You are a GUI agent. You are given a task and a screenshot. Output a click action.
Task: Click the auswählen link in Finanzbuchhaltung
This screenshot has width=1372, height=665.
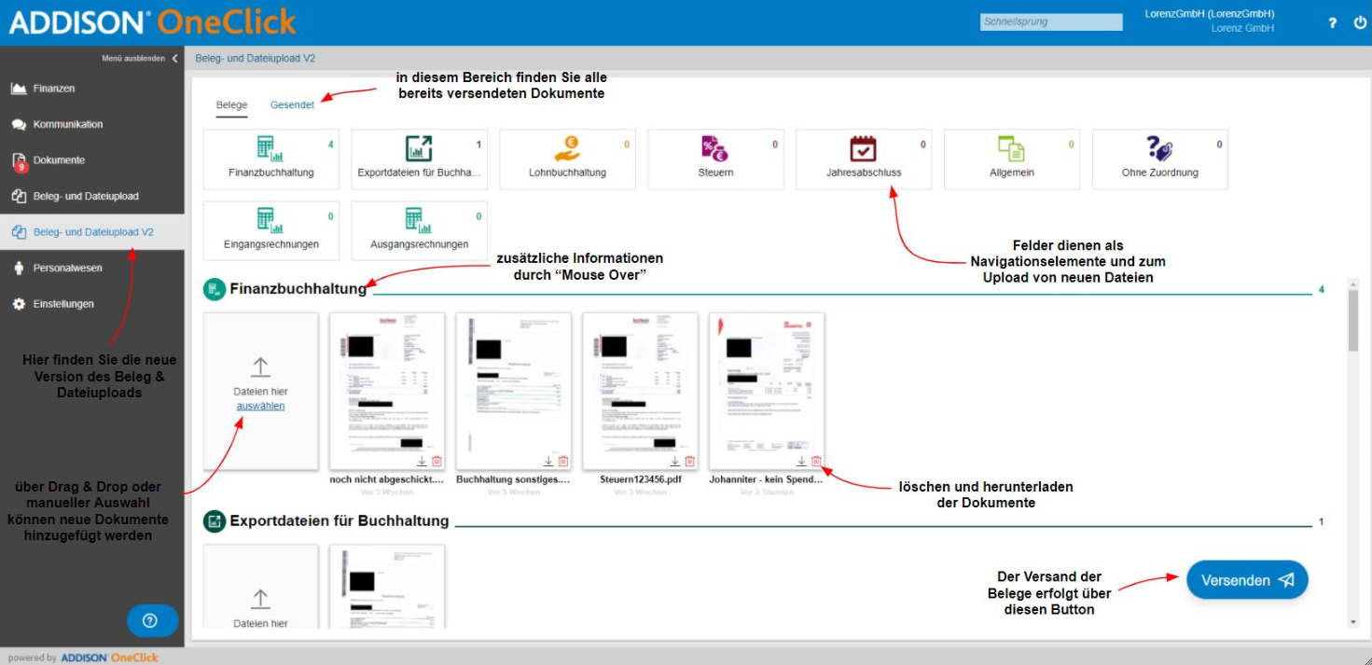coord(260,406)
